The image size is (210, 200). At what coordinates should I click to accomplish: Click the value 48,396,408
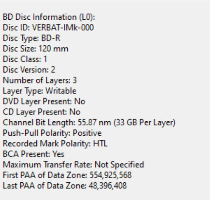pyautogui.click(x=108, y=186)
